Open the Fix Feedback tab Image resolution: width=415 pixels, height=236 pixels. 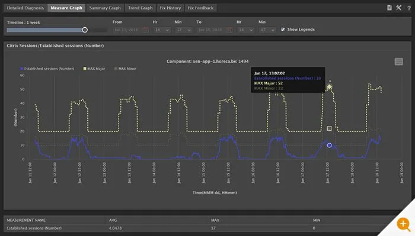[x=200, y=8]
